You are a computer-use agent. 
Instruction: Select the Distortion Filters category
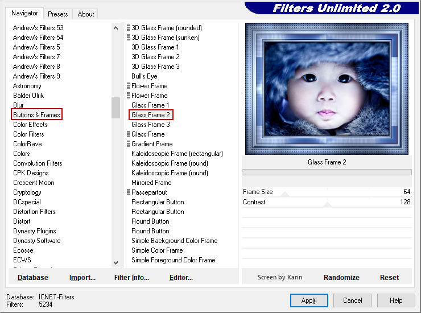click(x=34, y=212)
